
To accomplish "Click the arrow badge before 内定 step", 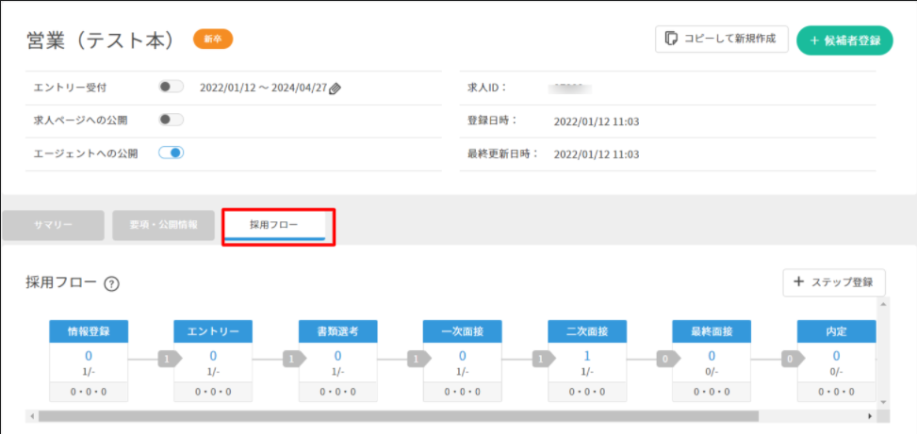I will (x=789, y=359).
